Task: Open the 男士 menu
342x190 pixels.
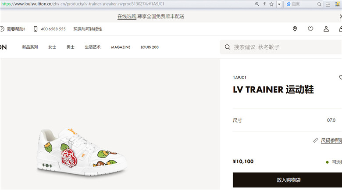Action: pos(71,47)
